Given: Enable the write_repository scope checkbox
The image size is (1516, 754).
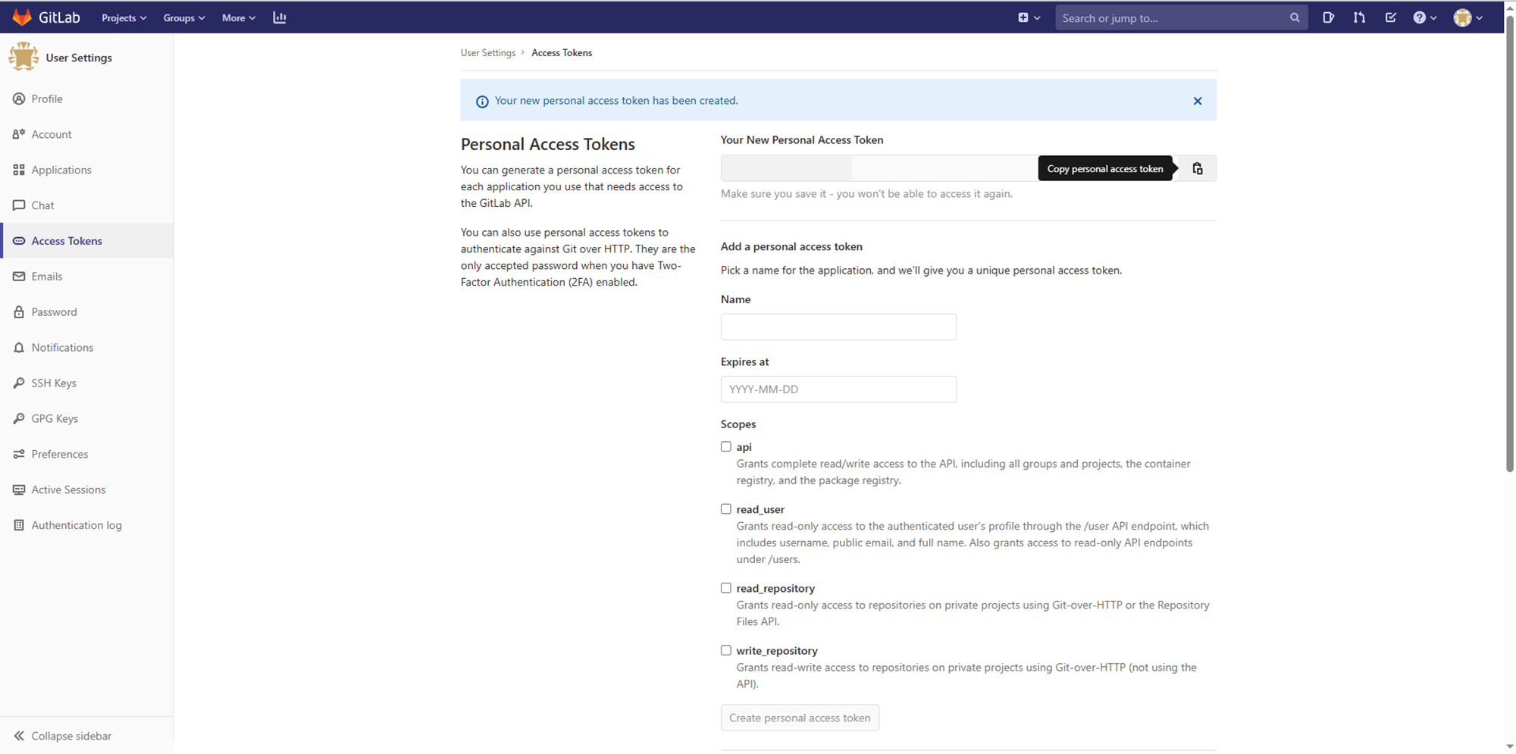Looking at the screenshot, I should coord(726,650).
